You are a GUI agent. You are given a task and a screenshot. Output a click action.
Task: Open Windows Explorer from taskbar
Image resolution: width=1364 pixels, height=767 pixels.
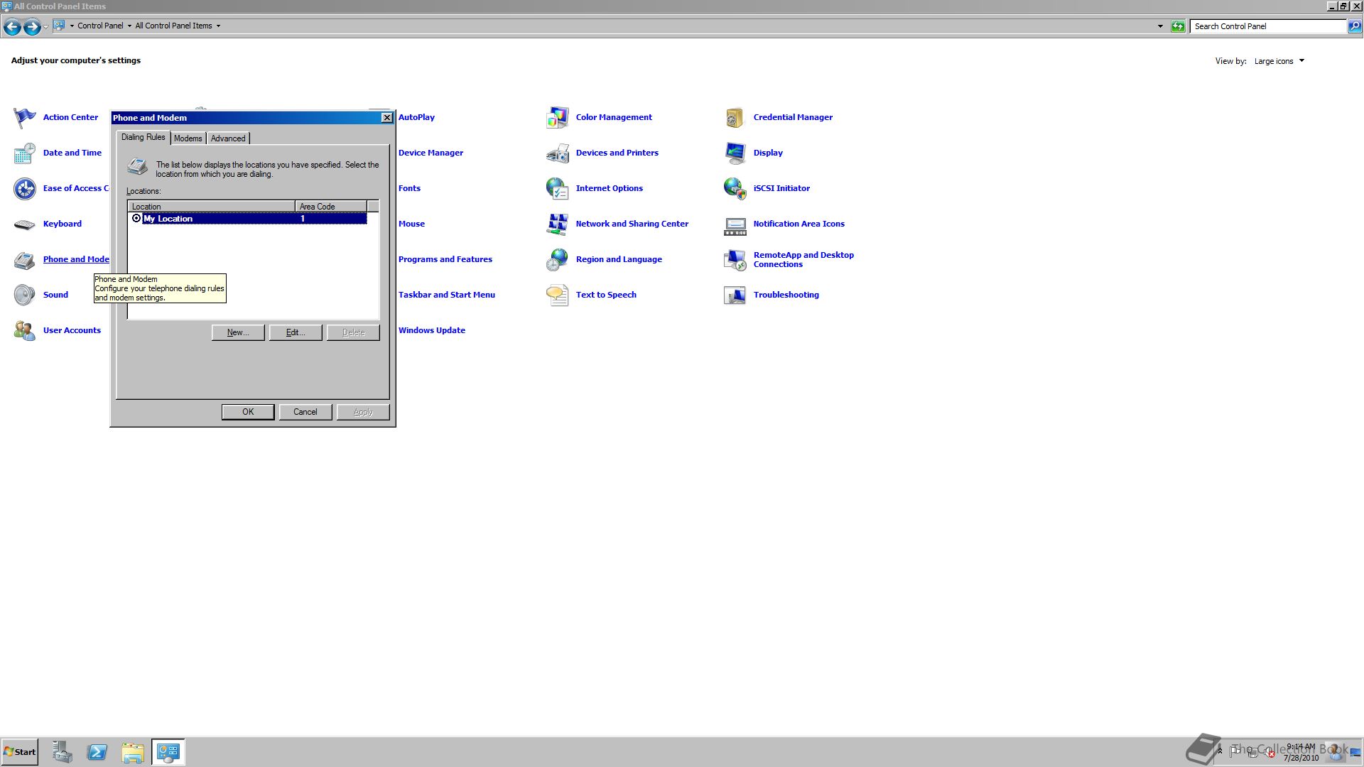click(x=133, y=752)
